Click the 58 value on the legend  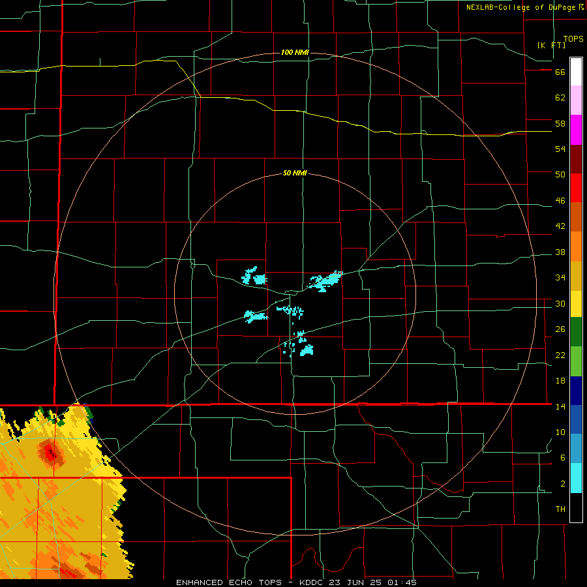click(x=560, y=123)
